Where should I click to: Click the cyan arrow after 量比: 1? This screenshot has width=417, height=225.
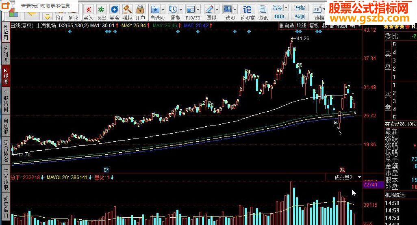click(112, 177)
